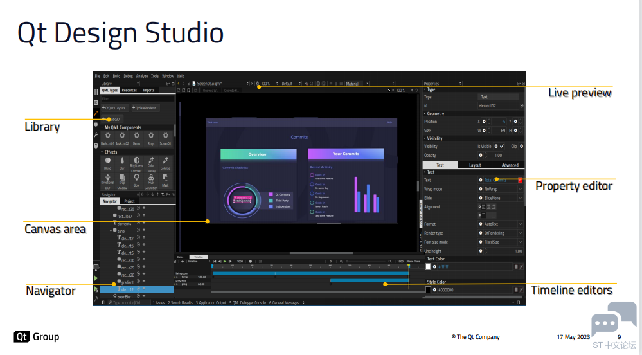Select the Colorize effect icon
The width and height of the screenshot is (642, 355).
click(x=165, y=161)
